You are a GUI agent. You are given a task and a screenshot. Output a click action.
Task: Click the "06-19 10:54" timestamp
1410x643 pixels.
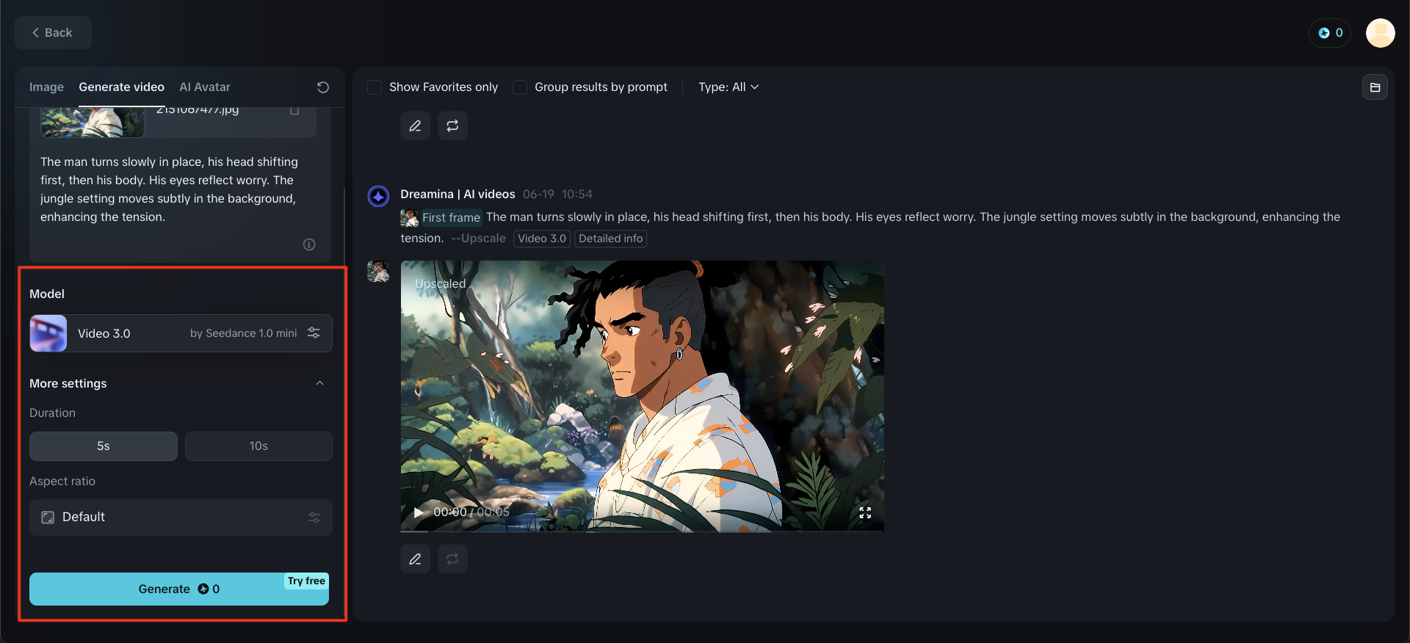557,195
